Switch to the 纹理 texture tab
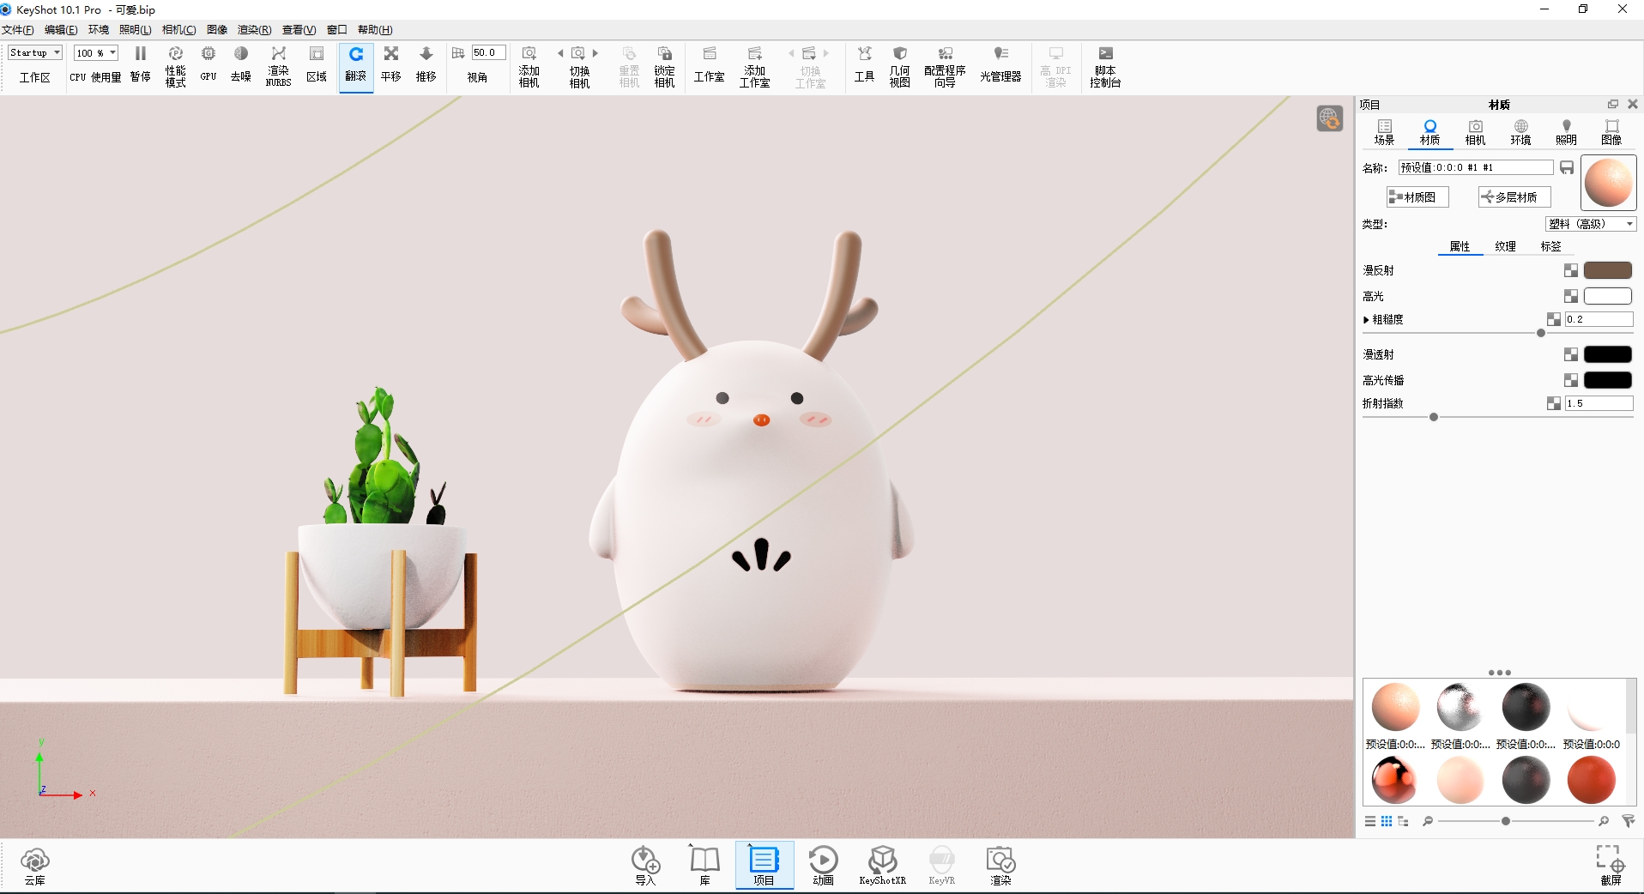1644x894 pixels. pyautogui.click(x=1506, y=246)
